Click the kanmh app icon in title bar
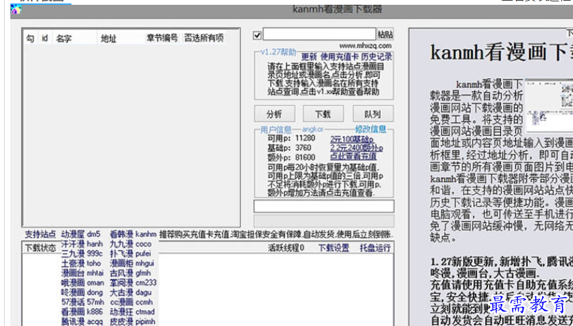The image size is (573, 326). (16, 9)
